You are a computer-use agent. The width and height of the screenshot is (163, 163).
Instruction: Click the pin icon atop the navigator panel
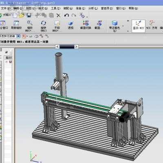click(x=7, y=52)
